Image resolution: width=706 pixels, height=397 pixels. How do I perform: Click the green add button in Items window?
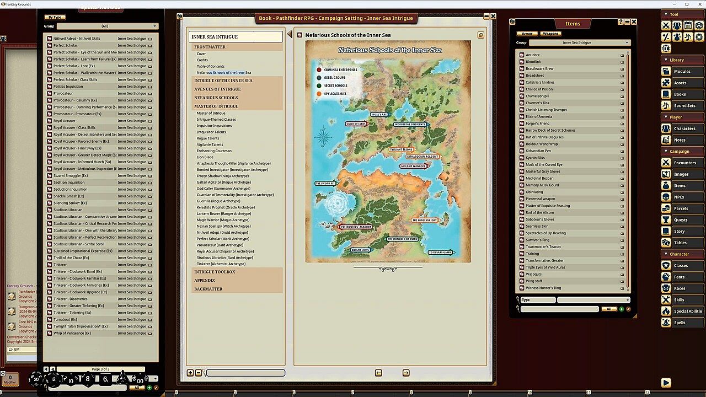[622, 309]
